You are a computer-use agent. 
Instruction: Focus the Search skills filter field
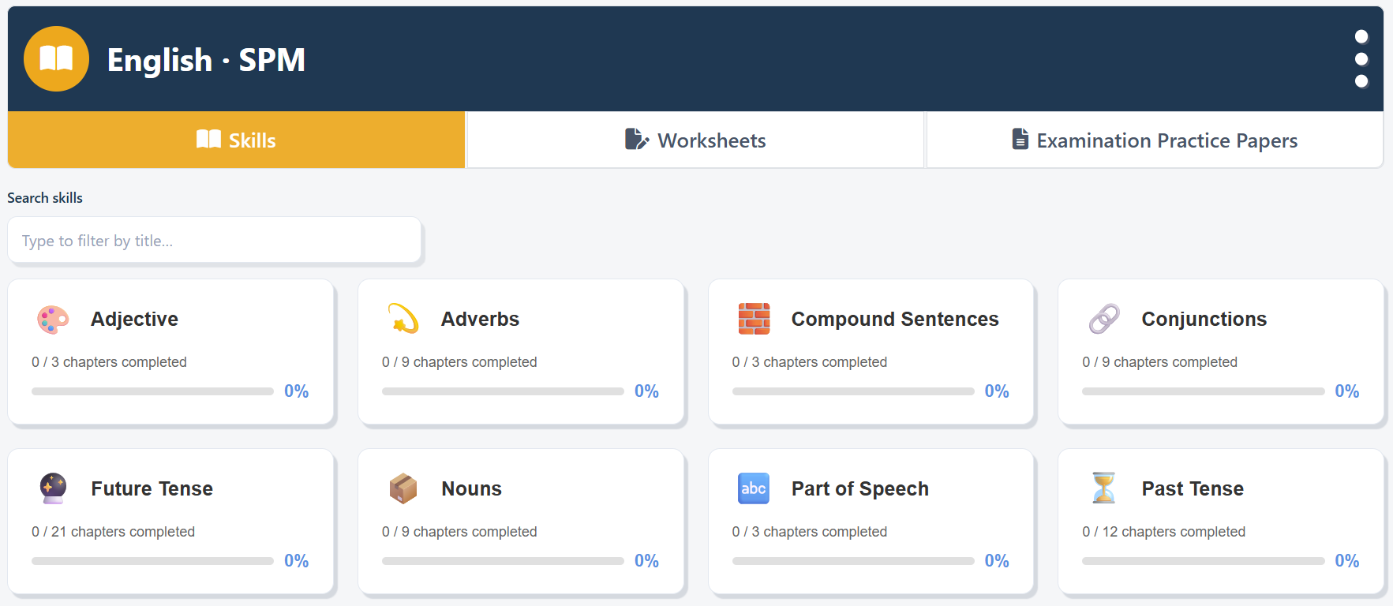click(x=214, y=240)
